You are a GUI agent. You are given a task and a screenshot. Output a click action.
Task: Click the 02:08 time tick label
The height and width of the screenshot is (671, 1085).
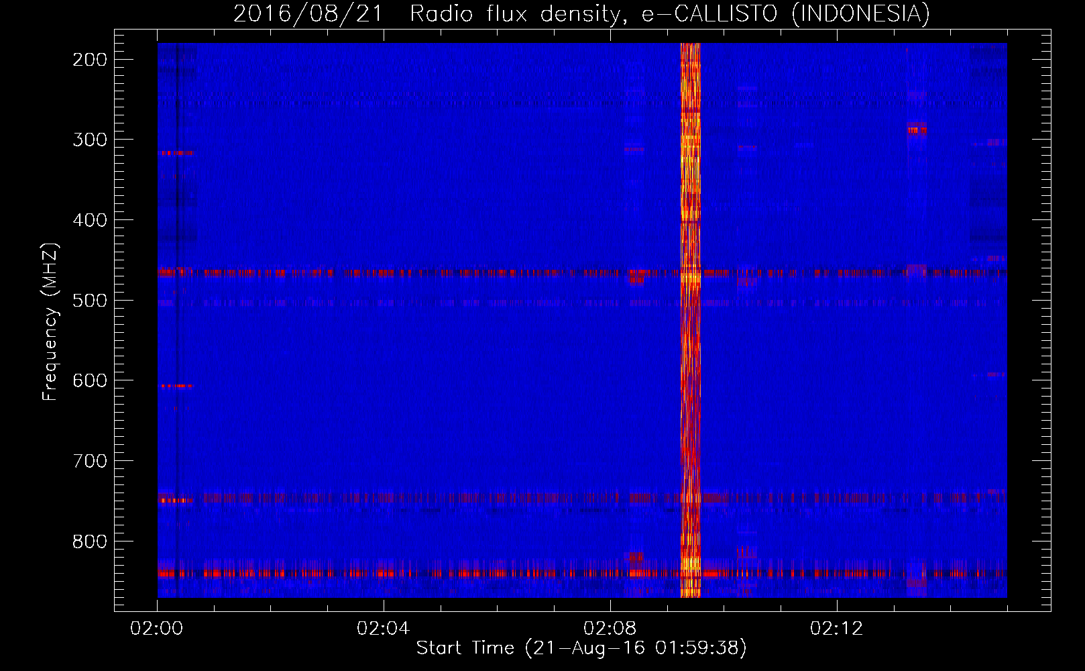pos(610,629)
